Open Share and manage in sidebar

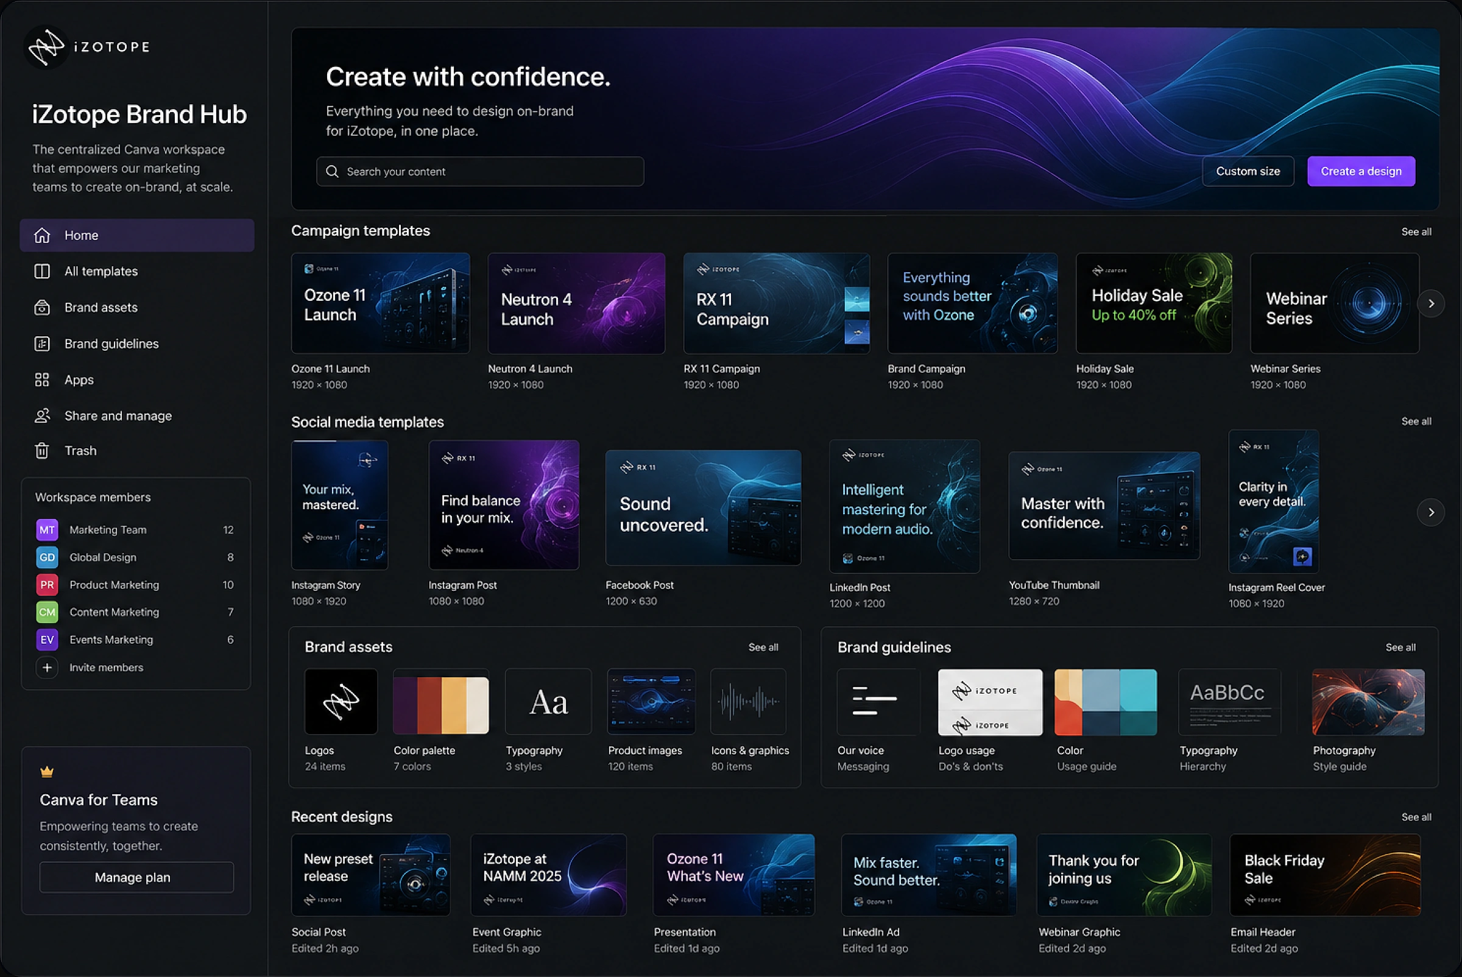[137, 415]
